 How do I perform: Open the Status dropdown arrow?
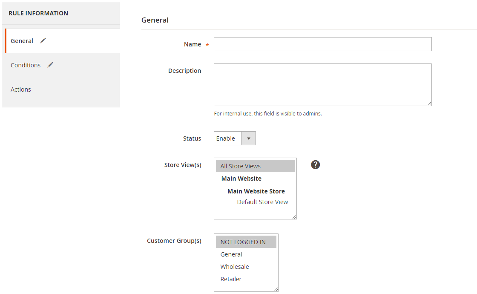248,138
